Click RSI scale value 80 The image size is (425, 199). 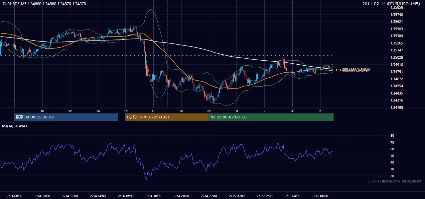[392, 136]
